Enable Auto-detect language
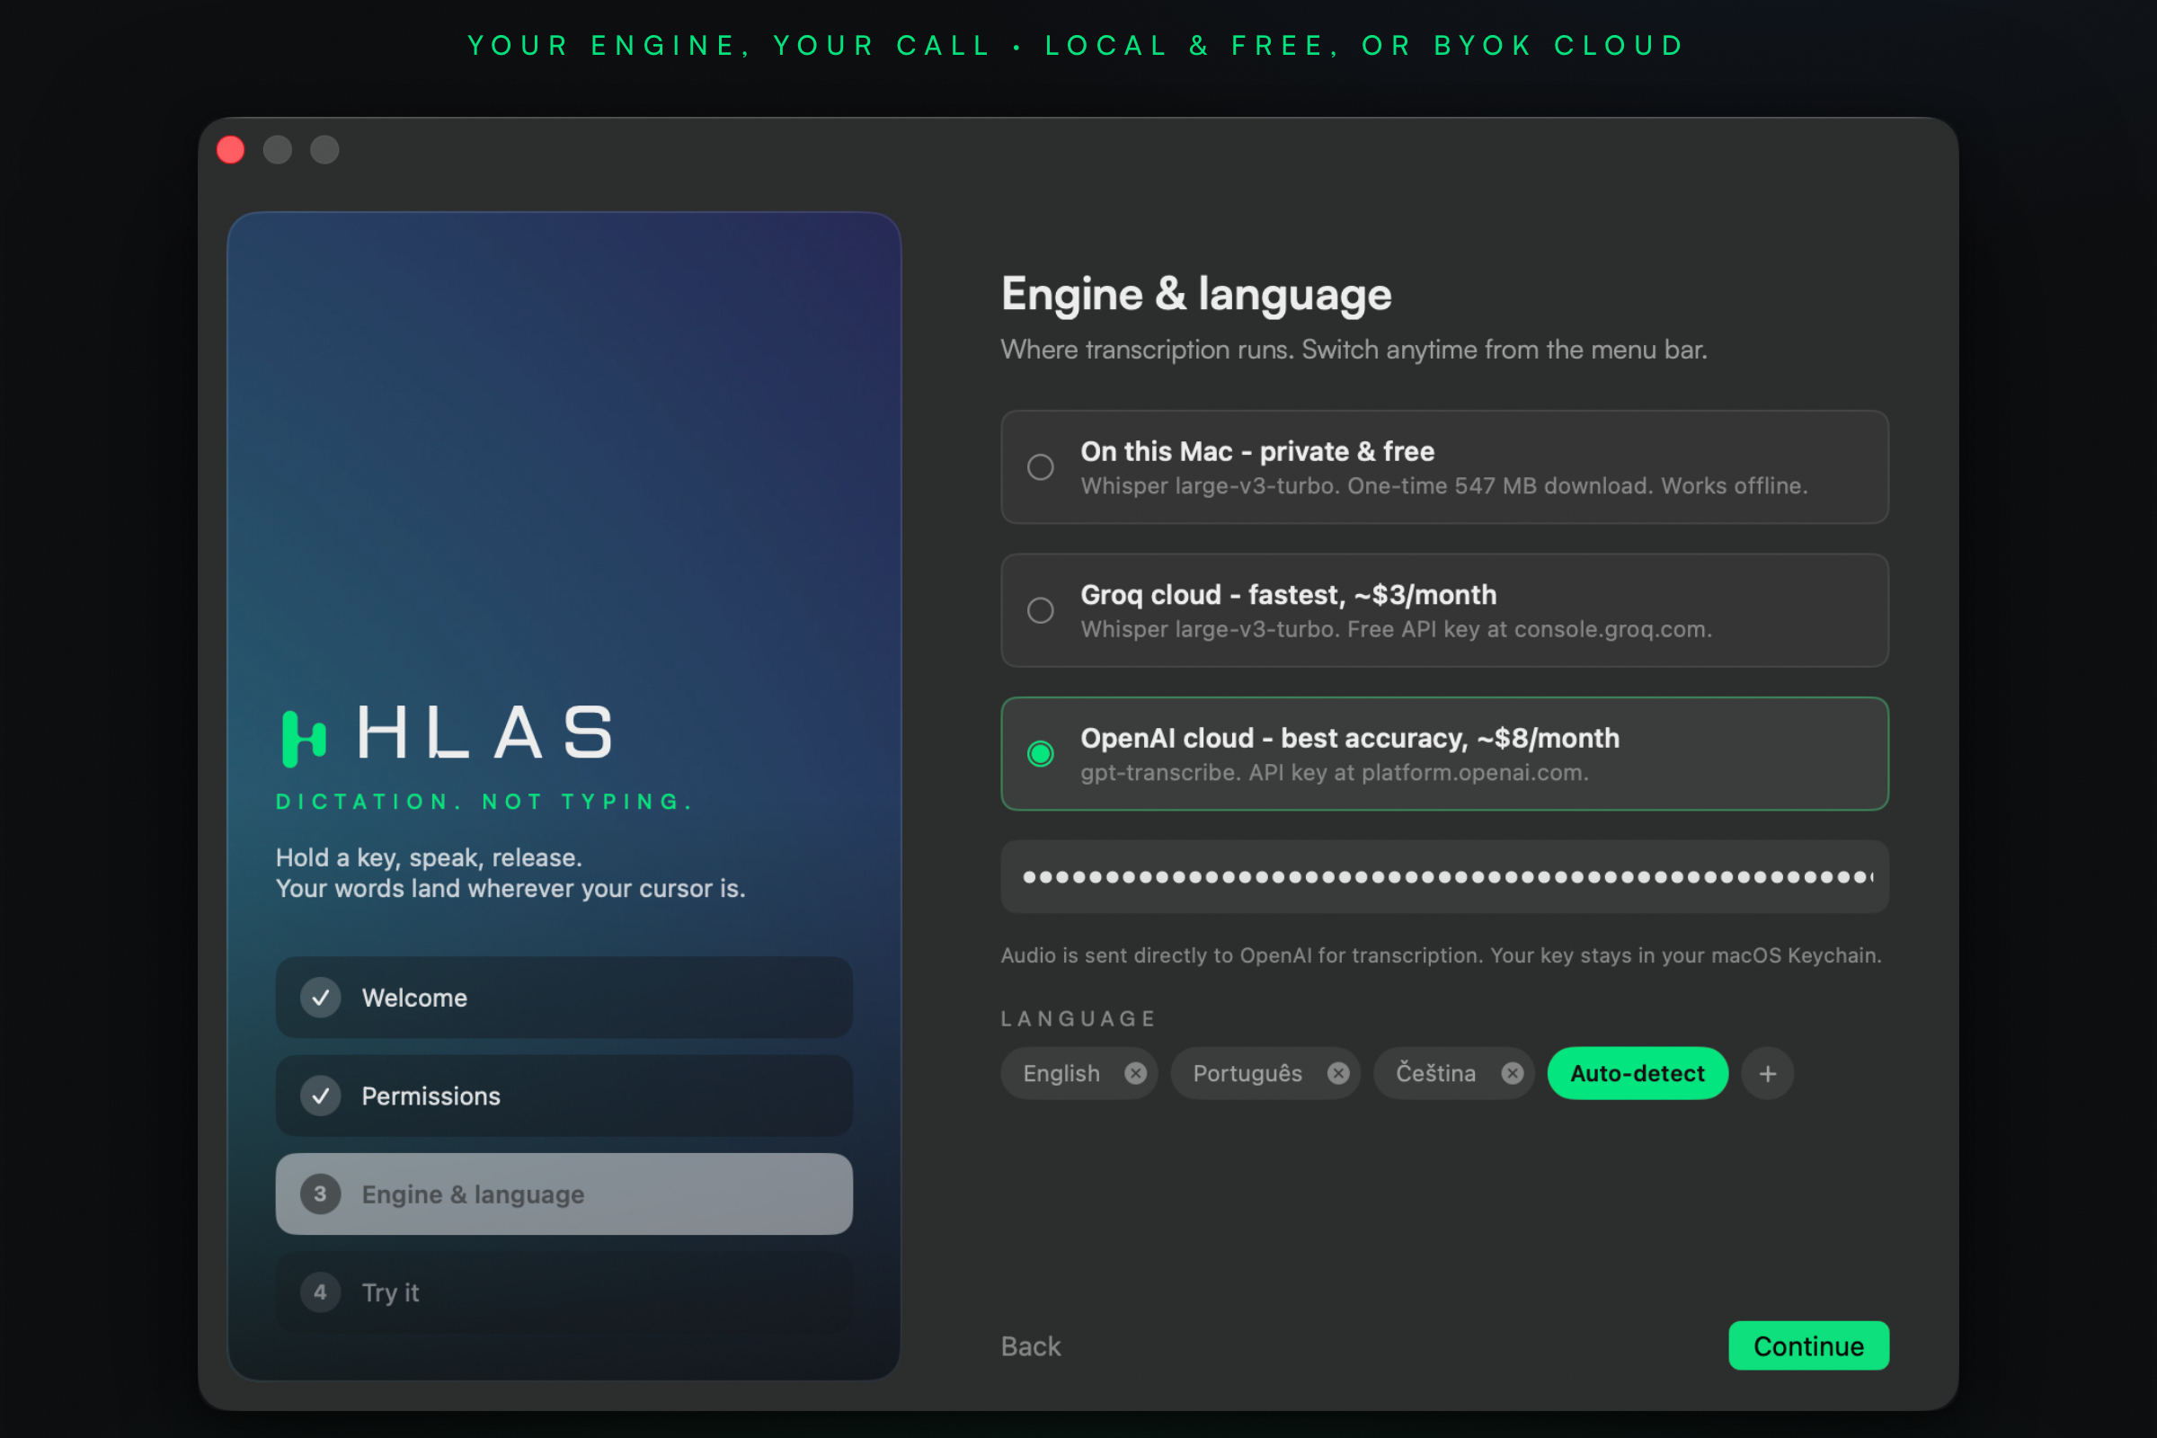This screenshot has height=1438, width=2157. pos(1637,1073)
